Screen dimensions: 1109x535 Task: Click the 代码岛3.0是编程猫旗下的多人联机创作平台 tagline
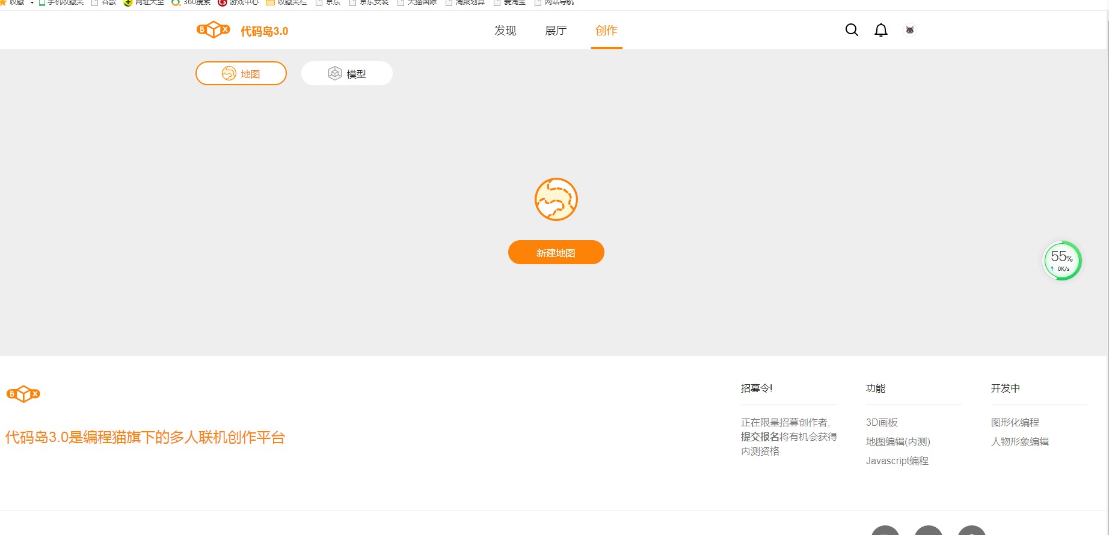click(x=145, y=437)
